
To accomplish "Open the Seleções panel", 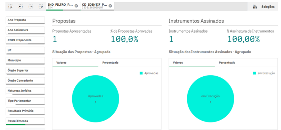I will [x=268, y=7].
